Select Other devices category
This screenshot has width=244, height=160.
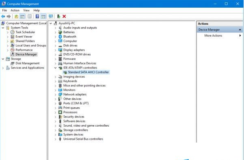pyautogui.click(x=72, y=99)
